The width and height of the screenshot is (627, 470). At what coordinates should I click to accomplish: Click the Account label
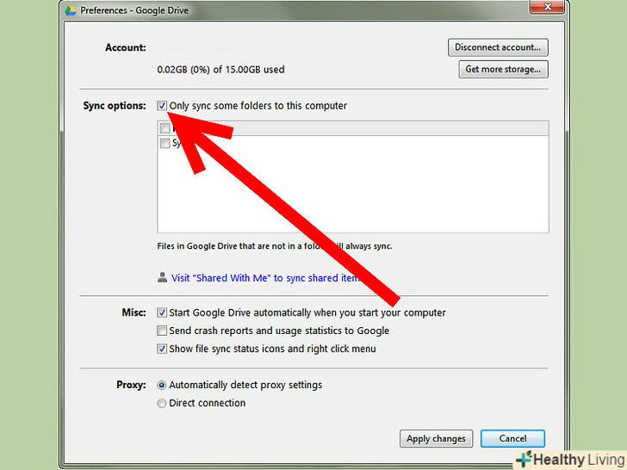(x=126, y=47)
